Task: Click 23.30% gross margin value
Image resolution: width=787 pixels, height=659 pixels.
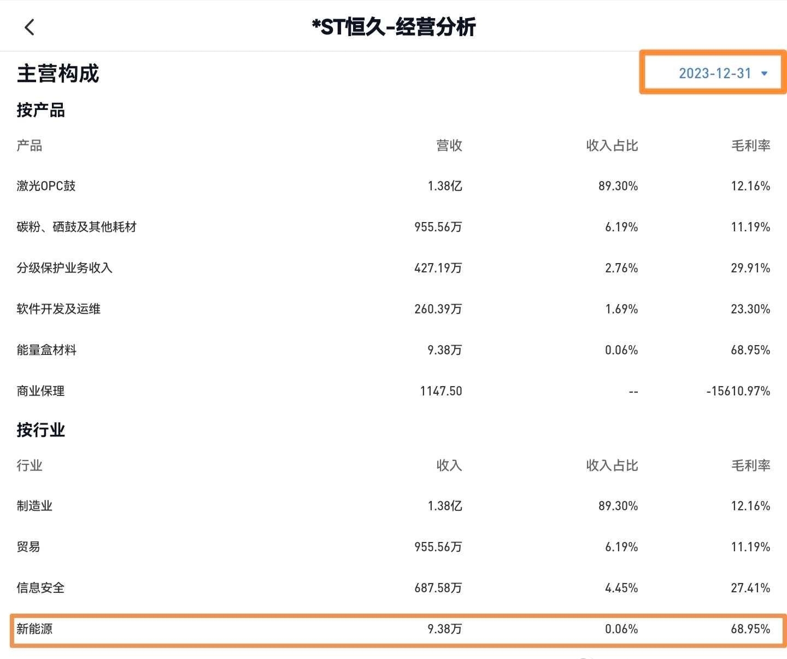Action: 750,309
